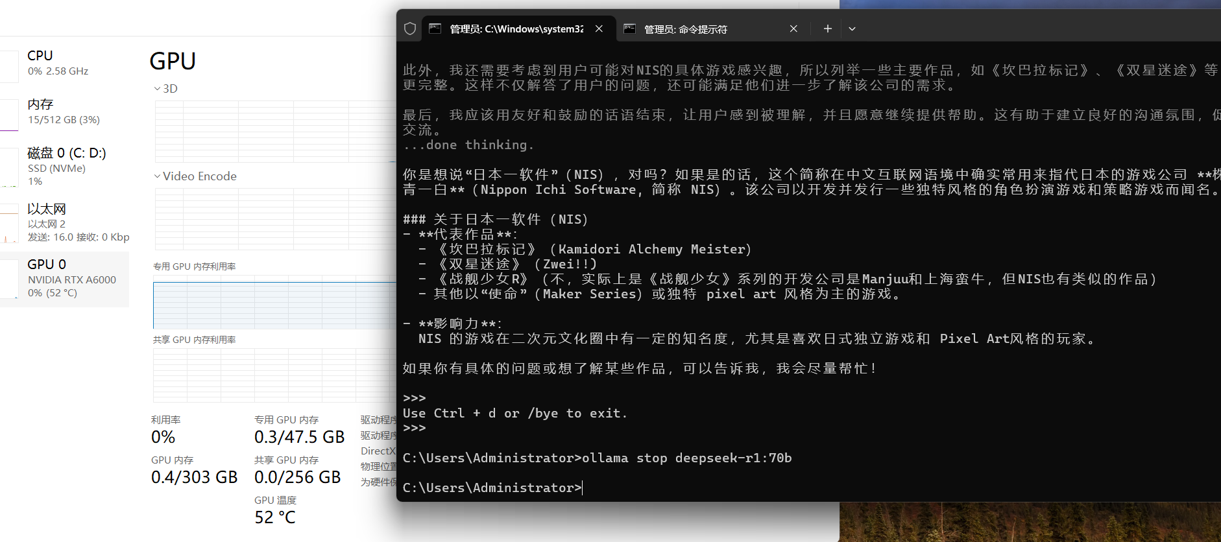Select 以太网 in Task Manager sidebar
The width and height of the screenshot is (1221, 542).
tap(65, 222)
